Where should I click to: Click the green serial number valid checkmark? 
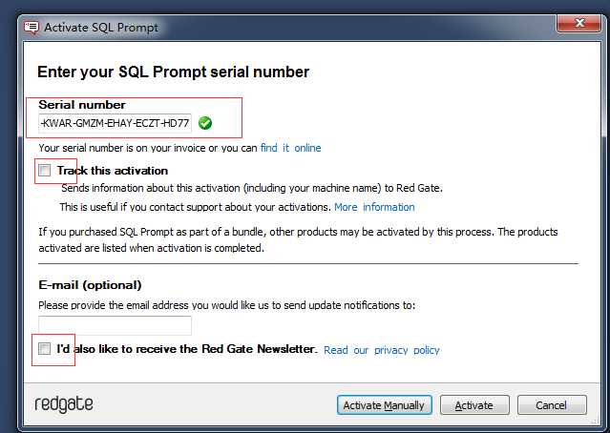(x=205, y=123)
